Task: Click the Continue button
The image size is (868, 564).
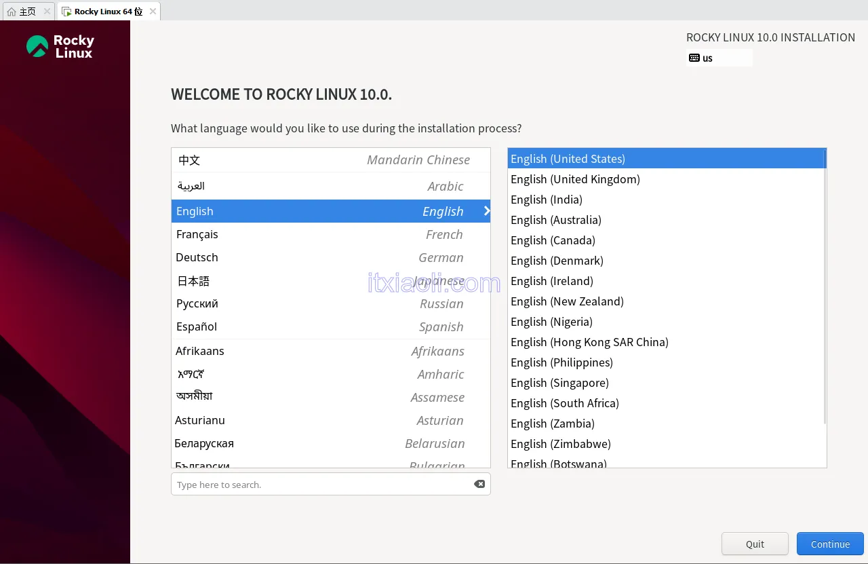Action: tap(830, 544)
